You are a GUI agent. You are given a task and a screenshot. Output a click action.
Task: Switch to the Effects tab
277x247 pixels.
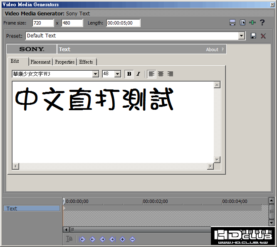pos(86,62)
